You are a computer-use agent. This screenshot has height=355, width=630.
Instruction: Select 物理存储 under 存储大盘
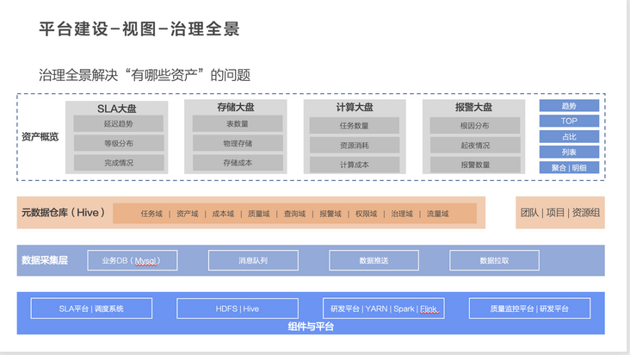[x=238, y=143]
